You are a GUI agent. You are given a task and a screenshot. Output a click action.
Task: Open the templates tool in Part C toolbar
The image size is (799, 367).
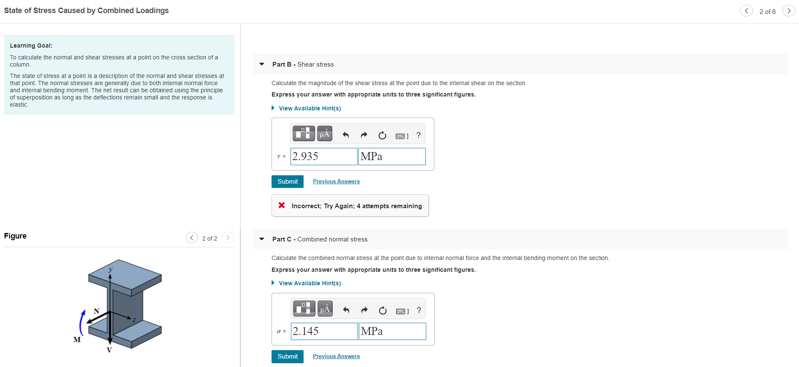click(x=304, y=308)
